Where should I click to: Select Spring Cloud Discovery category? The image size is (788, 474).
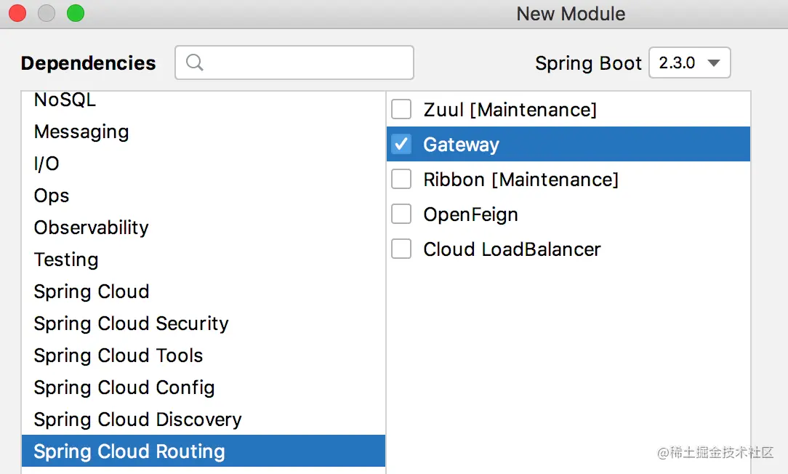coord(137,419)
